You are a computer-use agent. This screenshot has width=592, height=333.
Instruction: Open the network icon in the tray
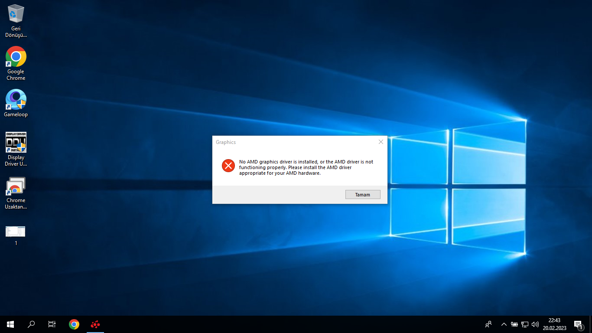pyautogui.click(x=525, y=324)
